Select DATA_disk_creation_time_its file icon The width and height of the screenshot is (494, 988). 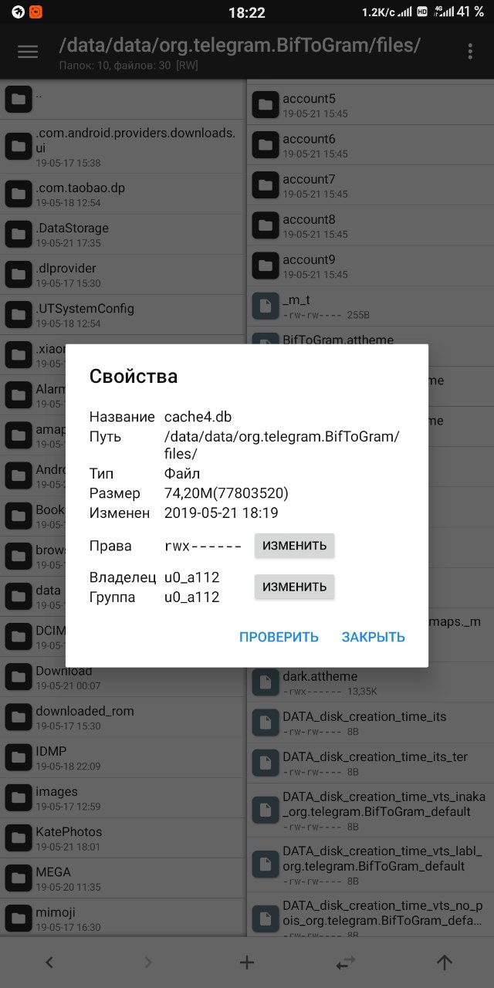tap(266, 723)
